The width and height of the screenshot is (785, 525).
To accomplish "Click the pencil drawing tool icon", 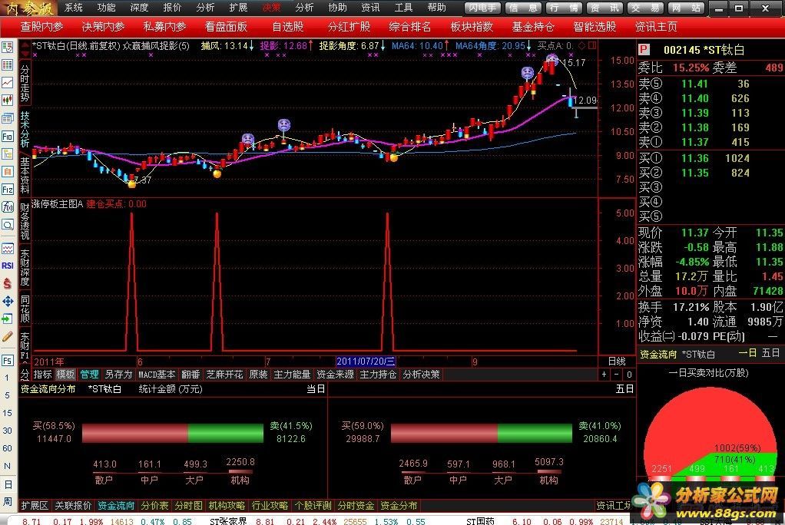I will click(x=8, y=336).
